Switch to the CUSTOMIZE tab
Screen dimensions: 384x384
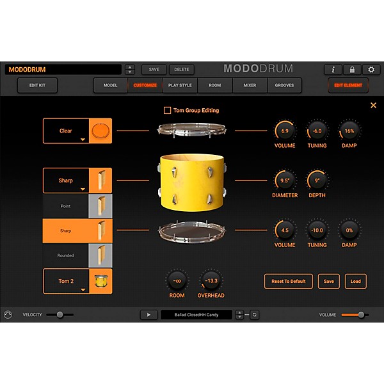(x=145, y=85)
